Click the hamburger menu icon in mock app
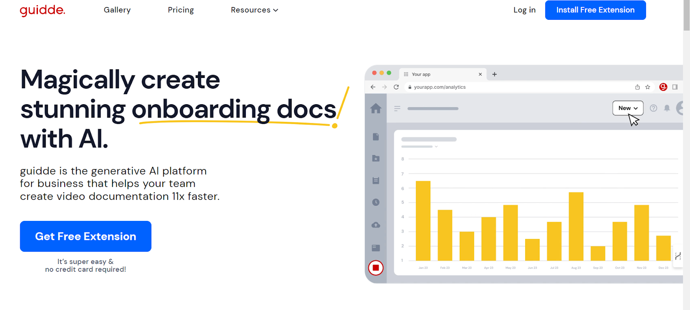Viewport: 690px width, 310px height. [397, 108]
